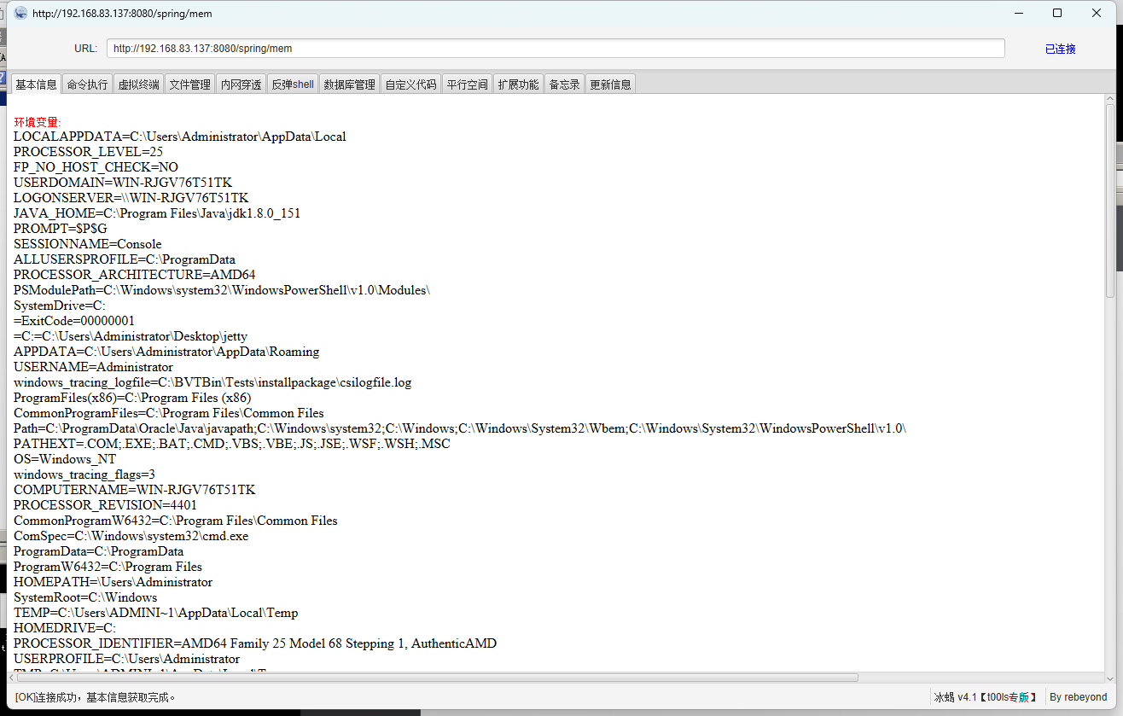Select the 自定义代码 tab
This screenshot has height=716, width=1123.
[x=410, y=84]
